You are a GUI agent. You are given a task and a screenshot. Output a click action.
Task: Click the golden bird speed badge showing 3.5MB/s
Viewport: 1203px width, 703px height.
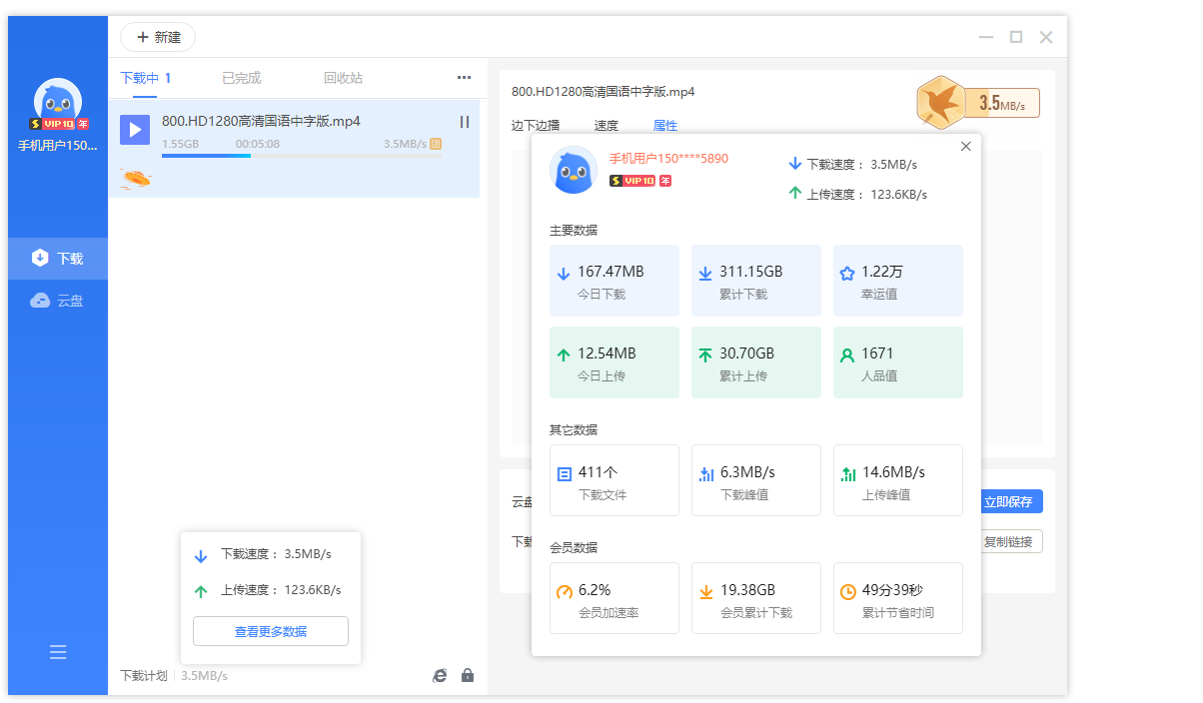click(x=978, y=103)
